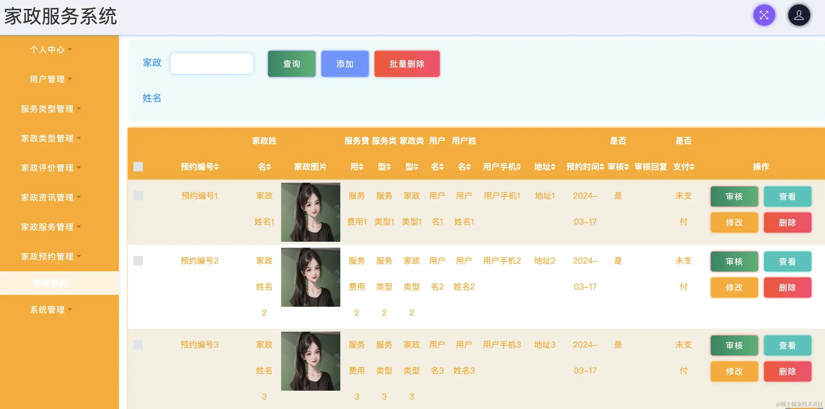Click the fullscreen expand icon in top bar
The width and height of the screenshot is (825, 409).
pyautogui.click(x=764, y=15)
